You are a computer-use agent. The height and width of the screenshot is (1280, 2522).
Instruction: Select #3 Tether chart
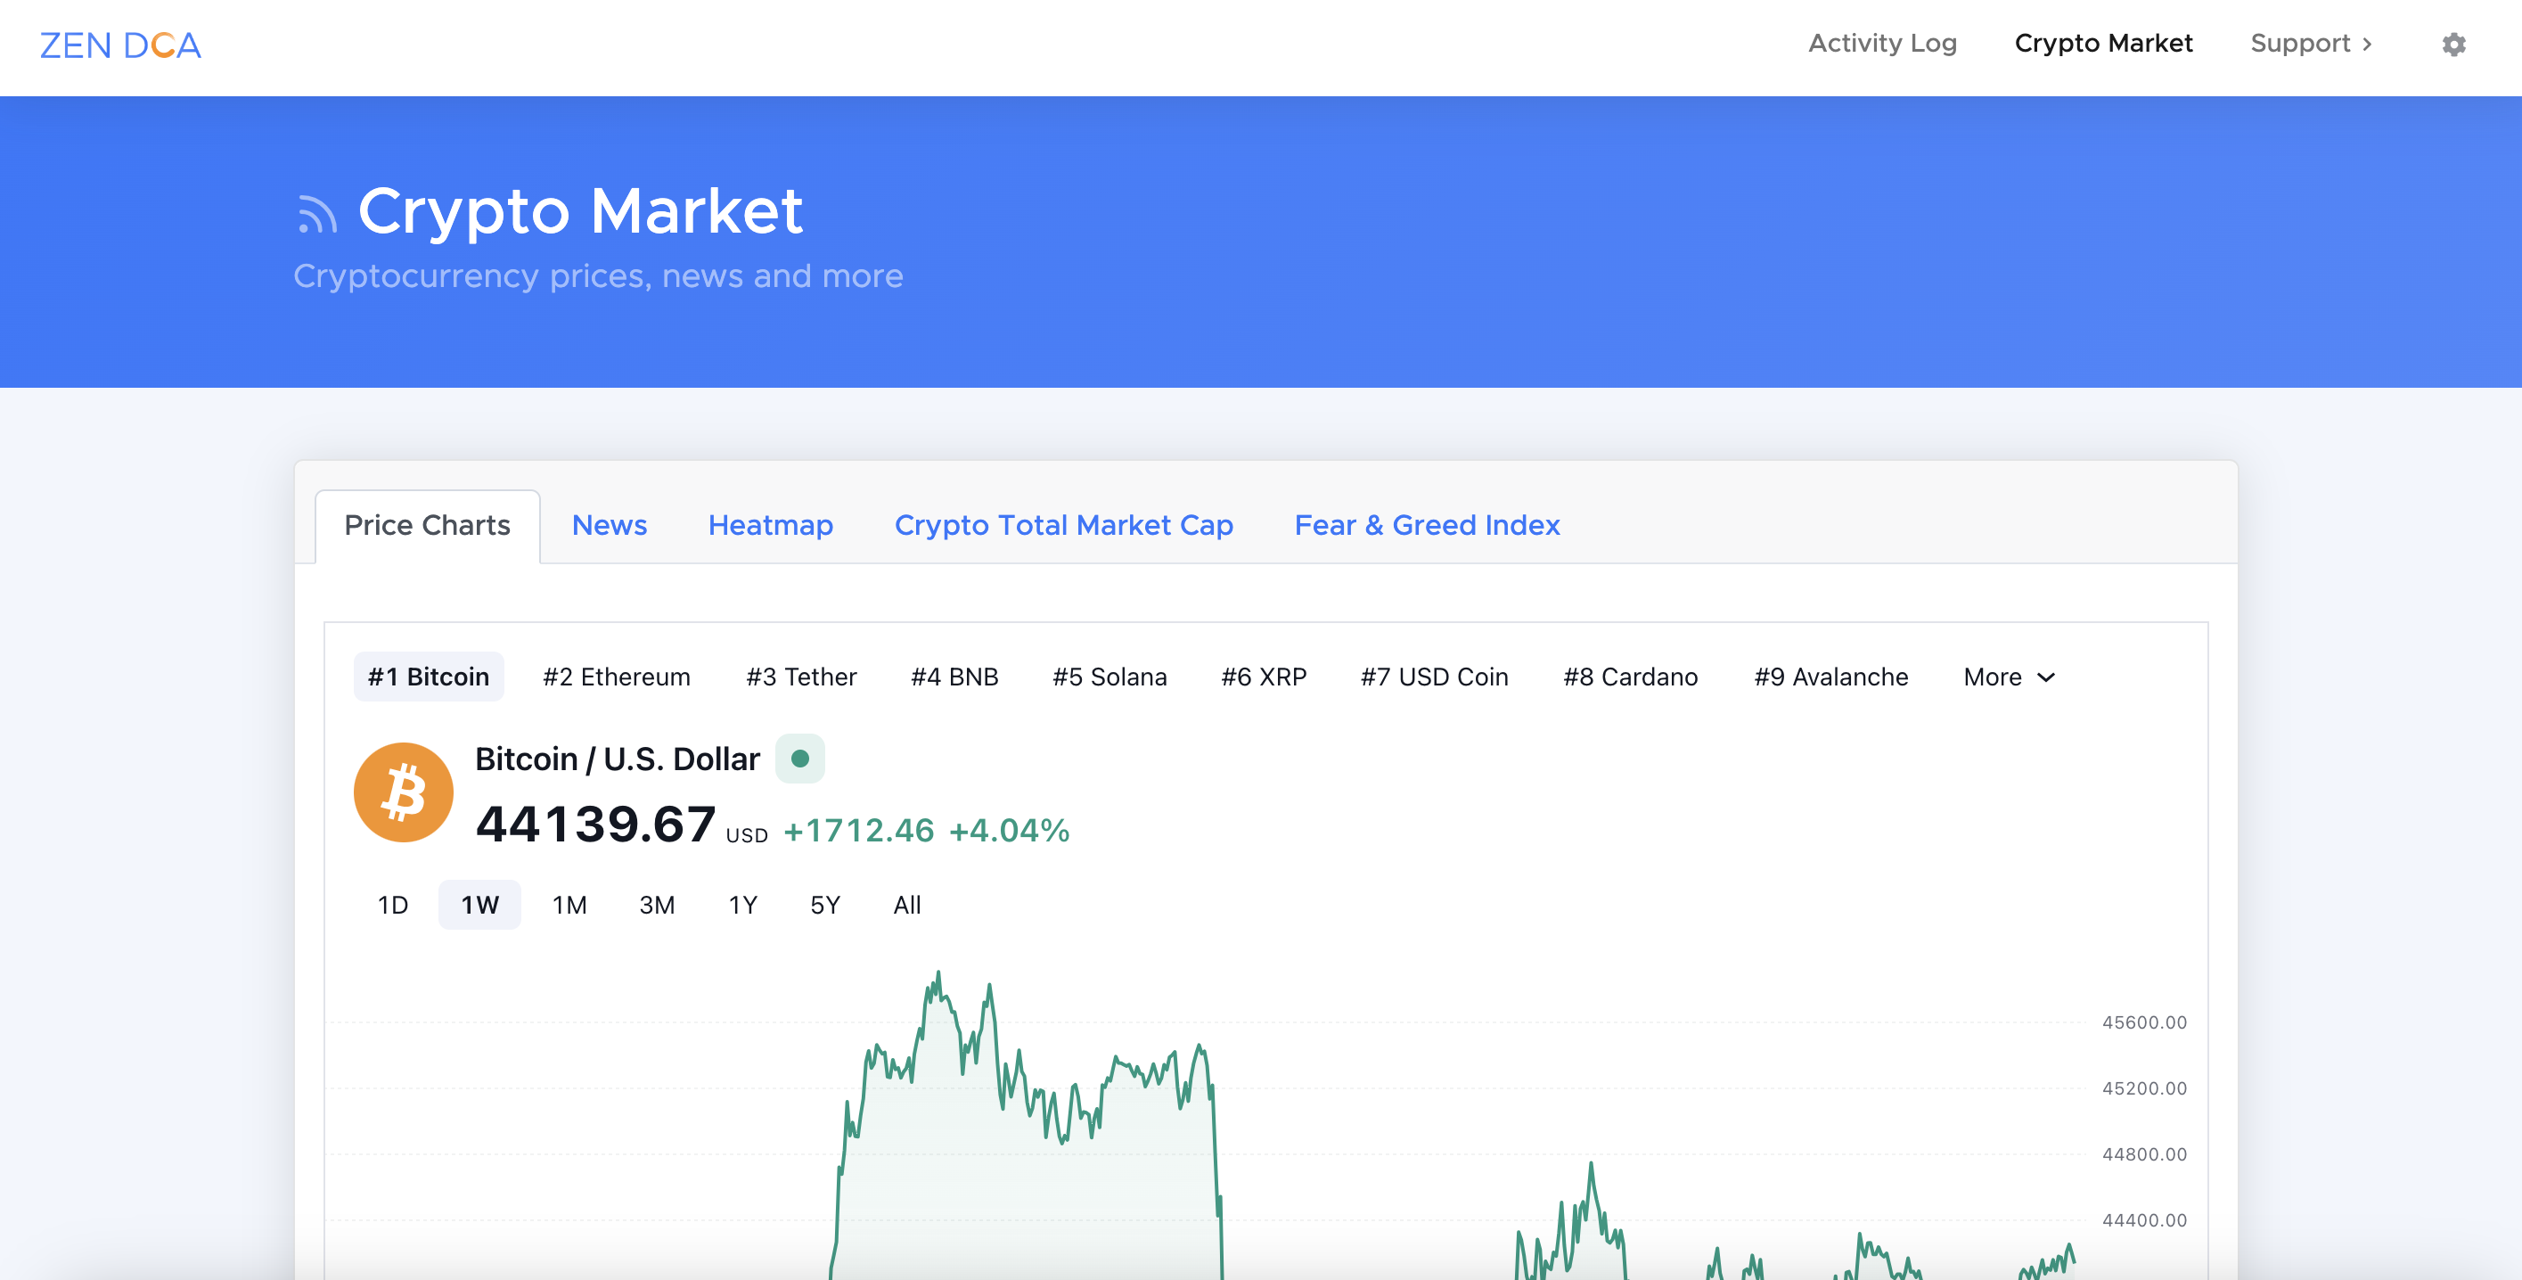pos(801,677)
